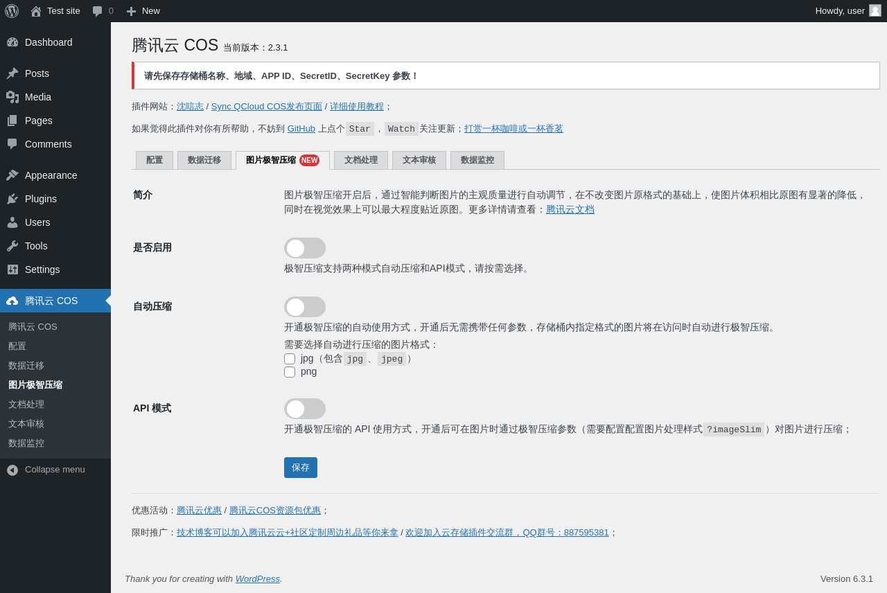Click the 保存 save button

[301, 468]
